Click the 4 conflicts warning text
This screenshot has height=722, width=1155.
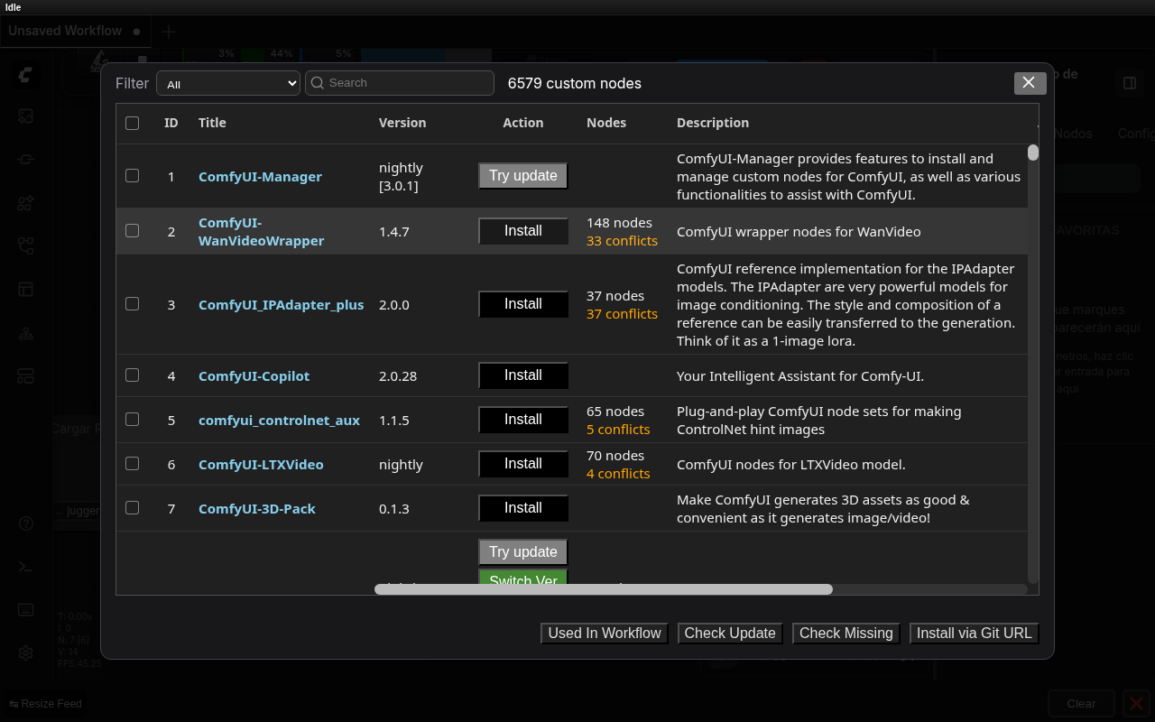[618, 474]
